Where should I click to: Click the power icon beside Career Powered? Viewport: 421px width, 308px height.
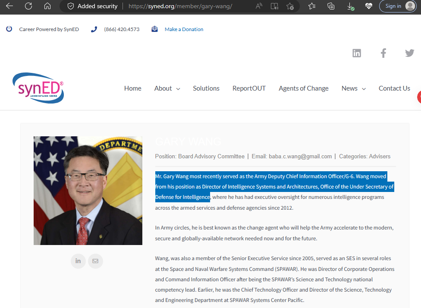point(9,29)
